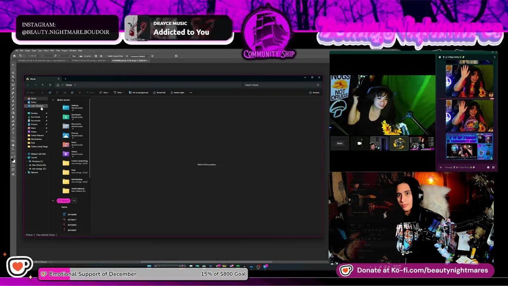
Task: Expand This PC in the navigation pane
Action: coord(26,158)
